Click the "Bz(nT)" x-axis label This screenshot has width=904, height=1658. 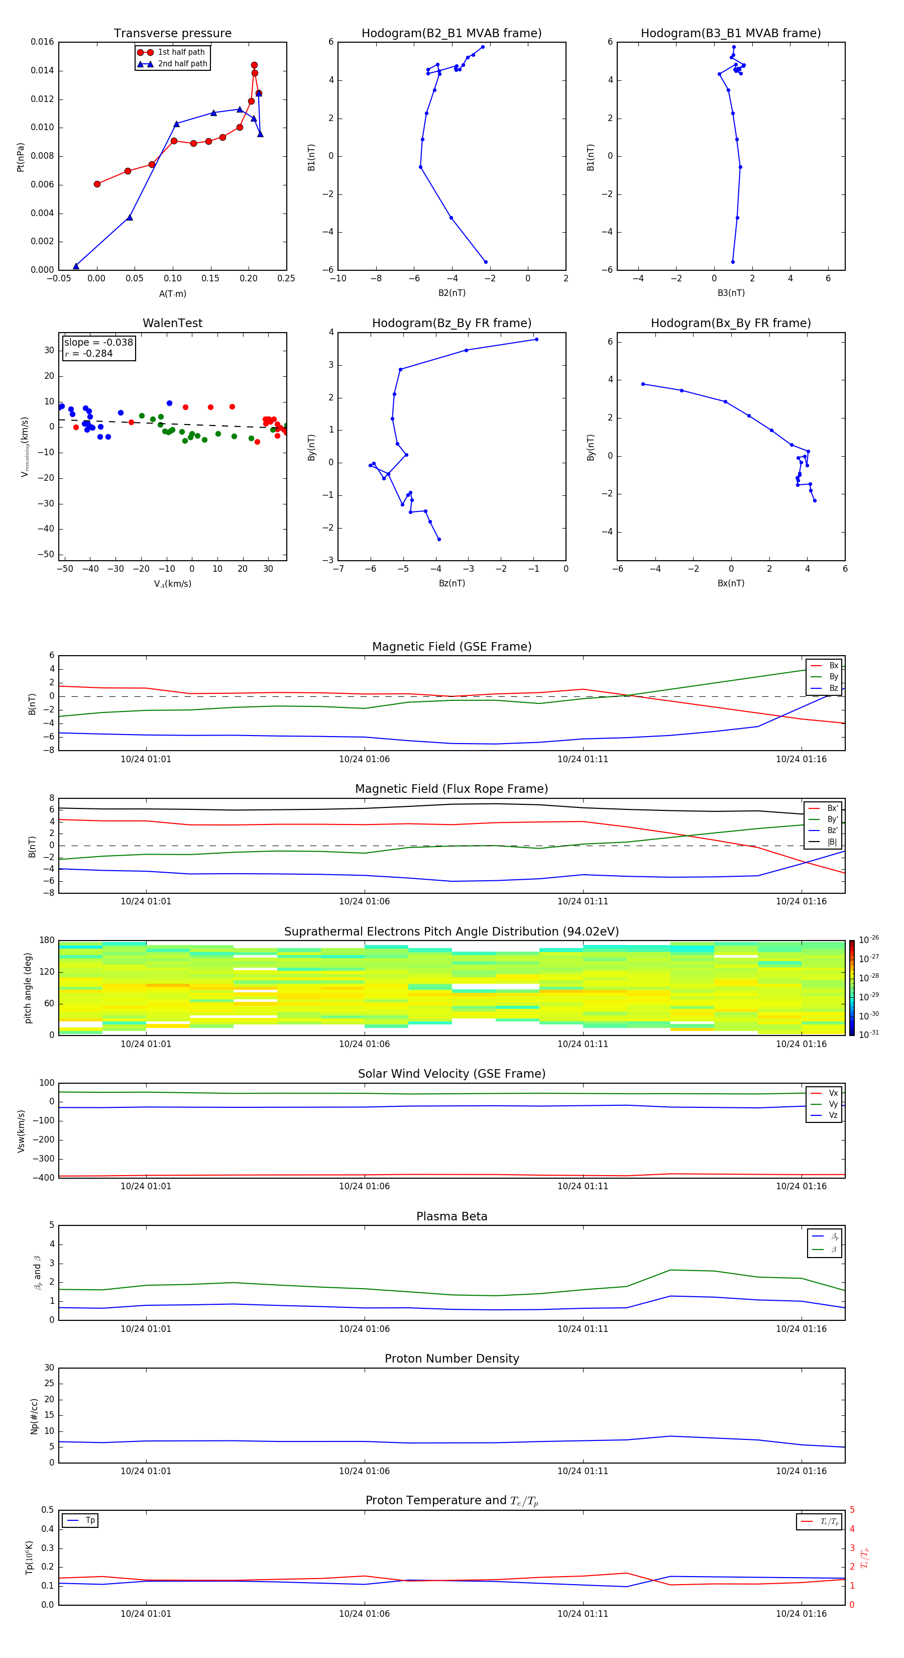pyautogui.click(x=451, y=583)
